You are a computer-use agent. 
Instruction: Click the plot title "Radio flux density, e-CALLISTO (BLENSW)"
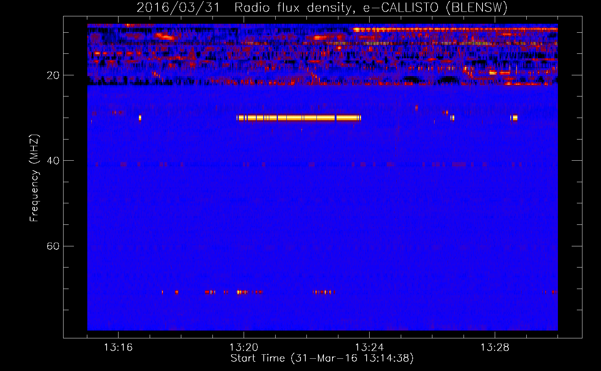[x=371, y=7]
